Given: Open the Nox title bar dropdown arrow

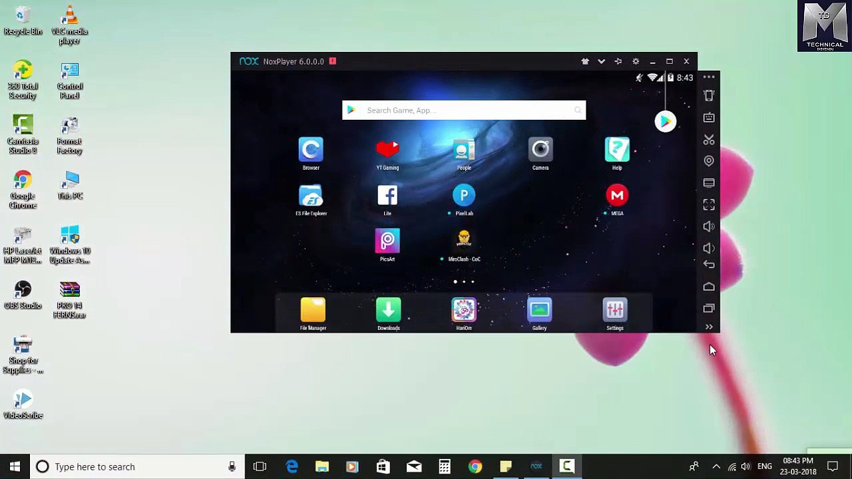Looking at the screenshot, I should [x=601, y=61].
